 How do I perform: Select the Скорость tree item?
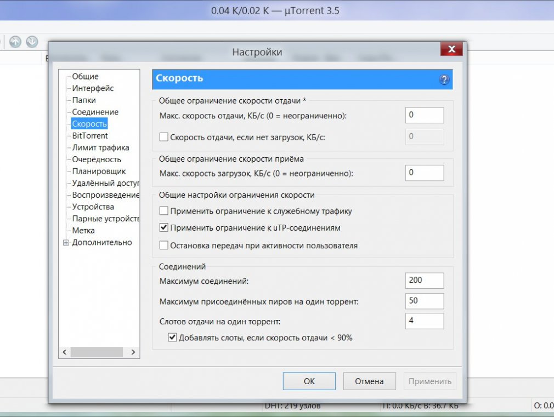click(89, 124)
